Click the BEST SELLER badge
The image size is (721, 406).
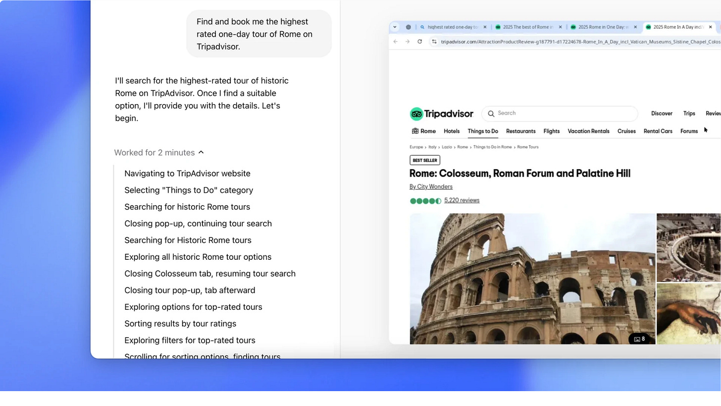[425, 160]
